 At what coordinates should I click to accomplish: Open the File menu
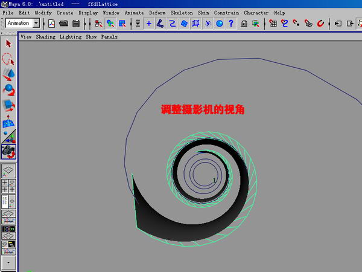(x=8, y=13)
